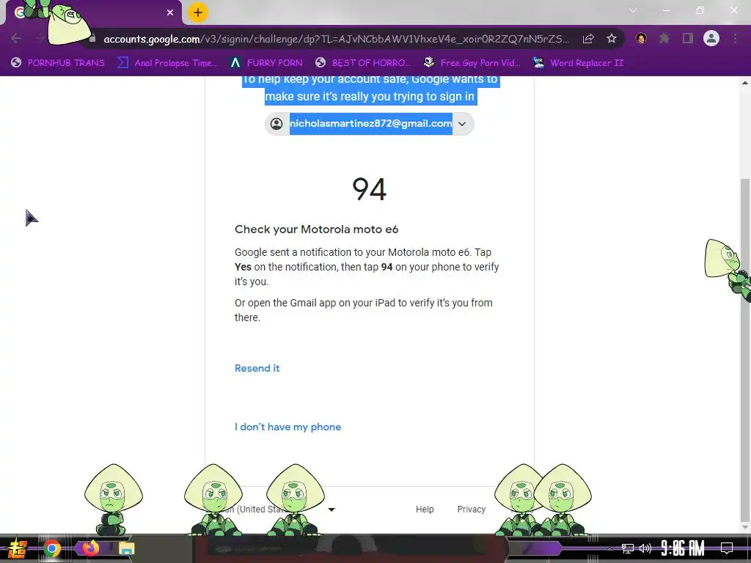Image resolution: width=751 pixels, height=563 pixels.
Task: Open the Privacy link in footer
Action: coord(472,509)
